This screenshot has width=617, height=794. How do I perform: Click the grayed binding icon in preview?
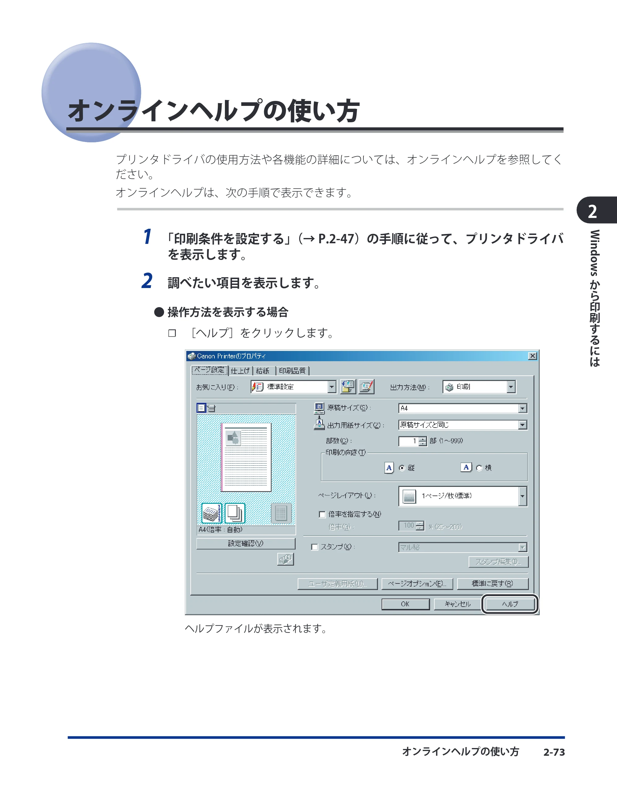281,513
